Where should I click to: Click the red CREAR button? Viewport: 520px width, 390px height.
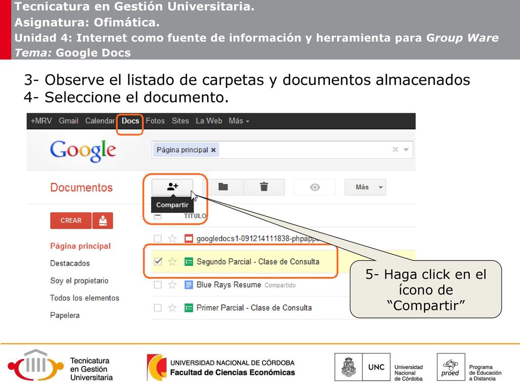click(71, 220)
